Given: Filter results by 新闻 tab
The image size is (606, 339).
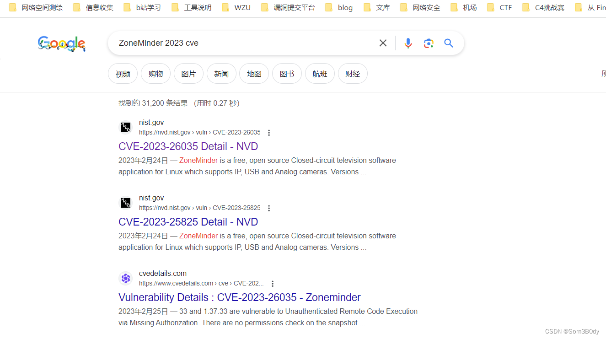Looking at the screenshot, I should (x=221, y=74).
